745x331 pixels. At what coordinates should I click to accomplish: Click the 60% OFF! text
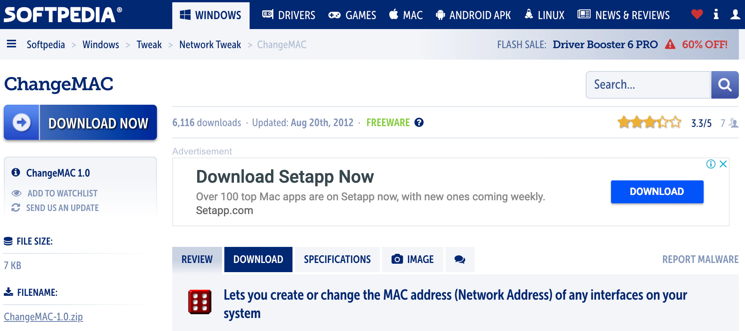click(x=705, y=44)
